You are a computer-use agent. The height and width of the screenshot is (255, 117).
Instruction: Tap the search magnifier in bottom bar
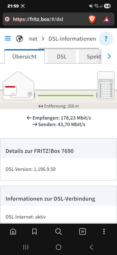tap(58, 231)
